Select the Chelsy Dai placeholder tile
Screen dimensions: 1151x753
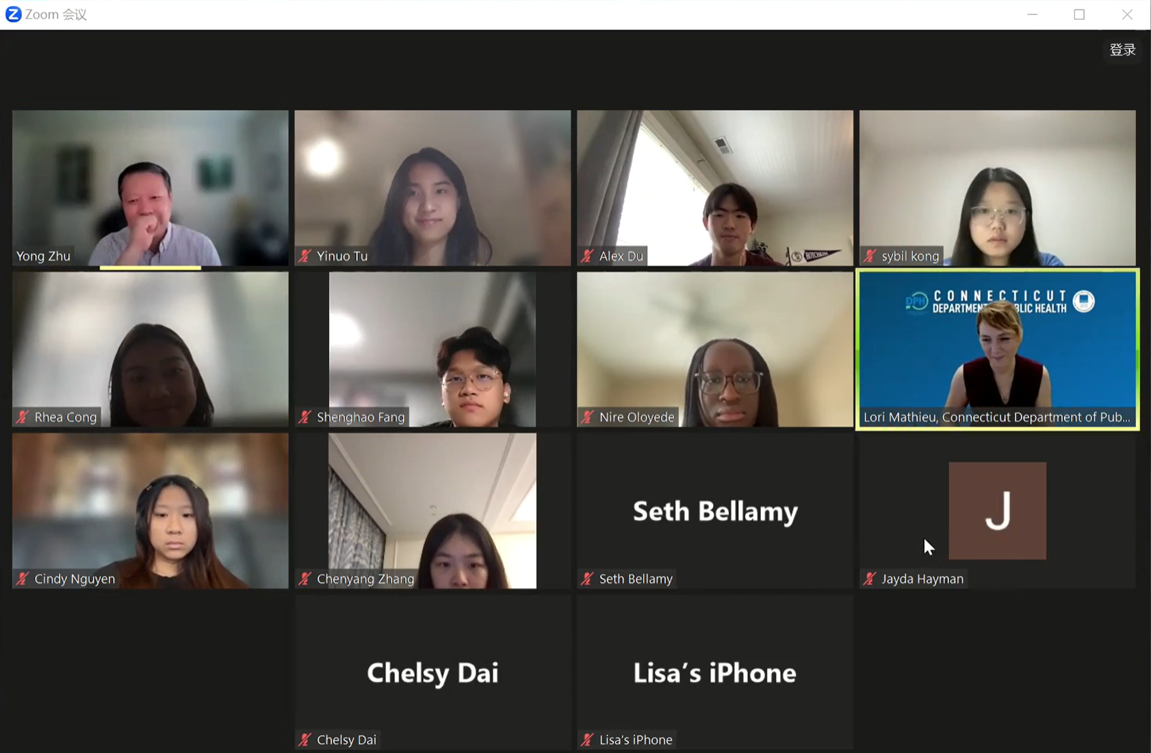(432, 672)
